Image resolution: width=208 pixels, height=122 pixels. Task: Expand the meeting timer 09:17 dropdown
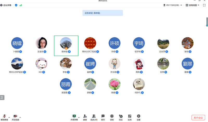point(173,5)
